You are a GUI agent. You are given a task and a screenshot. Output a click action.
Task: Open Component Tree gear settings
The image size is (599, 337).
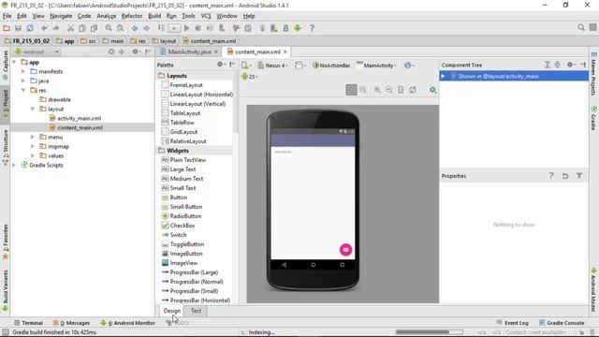coord(570,65)
